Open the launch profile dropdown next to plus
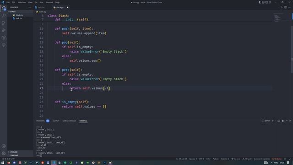Screen dimensions: 293x165 coord(275,121)
